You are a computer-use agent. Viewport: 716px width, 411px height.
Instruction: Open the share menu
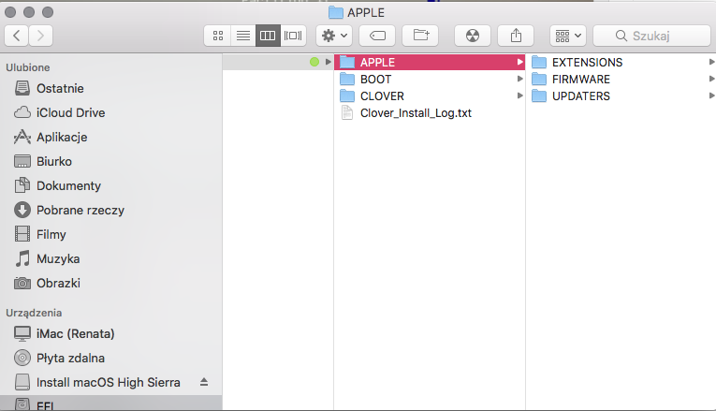pos(516,36)
